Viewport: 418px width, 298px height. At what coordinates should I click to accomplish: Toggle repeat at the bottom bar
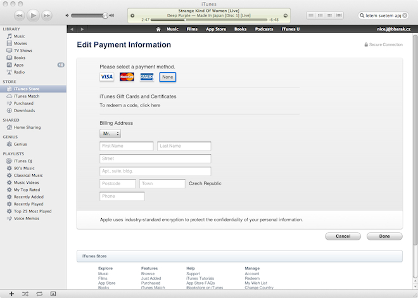[x=39, y=294]
